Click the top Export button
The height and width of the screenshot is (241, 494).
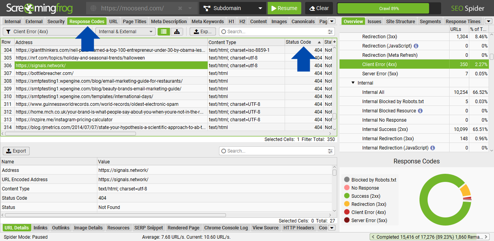(x=203, y=32)
